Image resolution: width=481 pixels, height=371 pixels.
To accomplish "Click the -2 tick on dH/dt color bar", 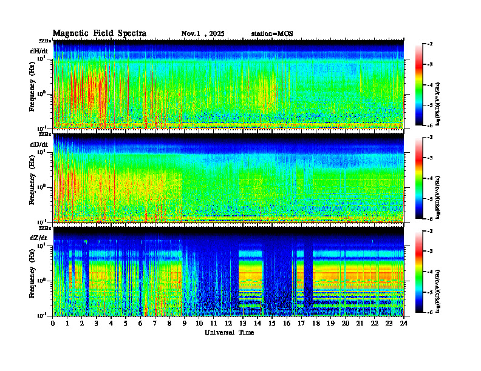I will (x=430, y=44).
